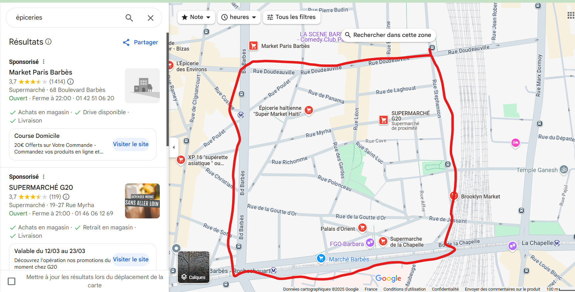
Task: Open info icon beside Résultats heading
Action: pos(49,42)
